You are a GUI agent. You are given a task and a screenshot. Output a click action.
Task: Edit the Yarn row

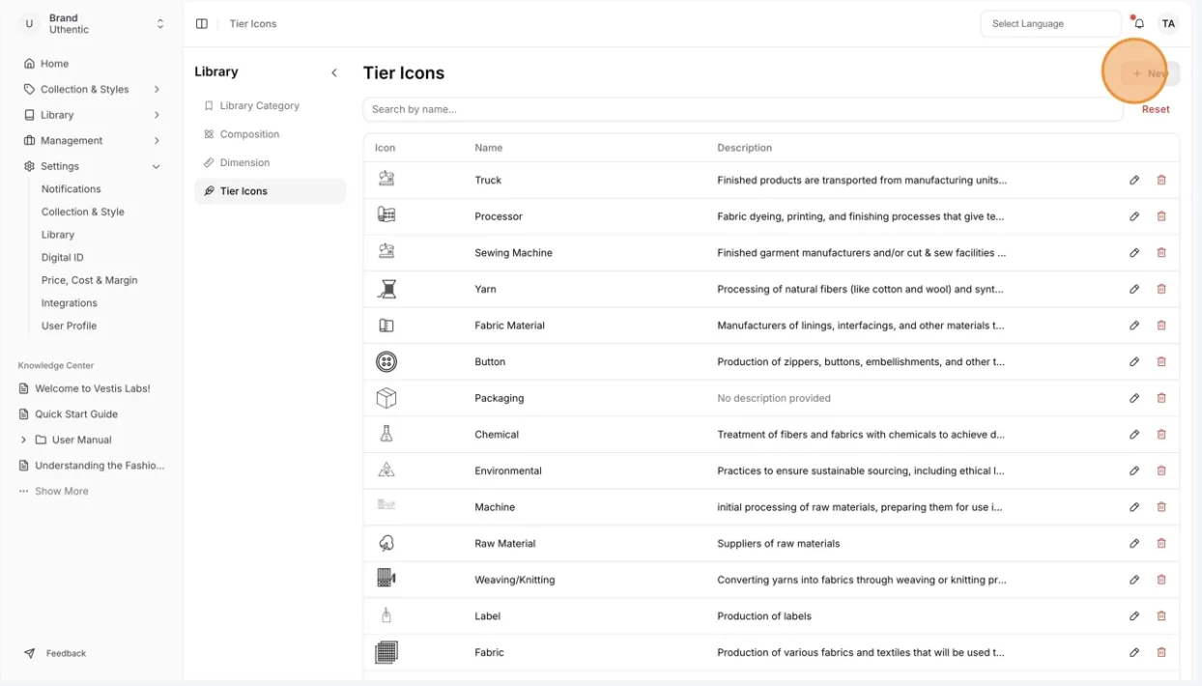pyautogui.click(x=1134, y=289)
